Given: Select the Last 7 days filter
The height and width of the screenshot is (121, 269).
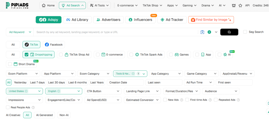Looking at the screenshot, I should tap(37, 82).
